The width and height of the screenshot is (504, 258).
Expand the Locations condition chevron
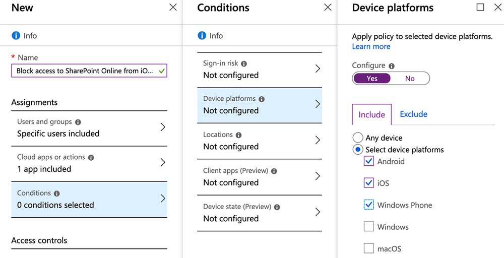[318, 141]
